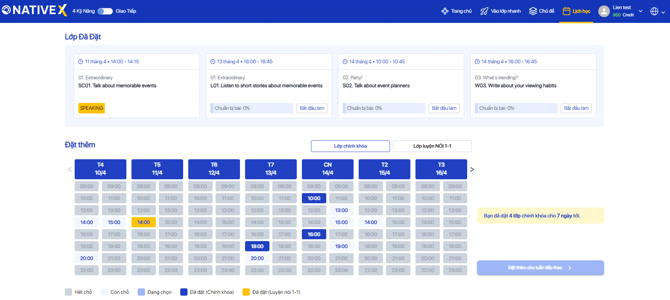This screenshot has height=300, width=670.
Task: Open Trang chủ home icon
Action: (445, 11)
